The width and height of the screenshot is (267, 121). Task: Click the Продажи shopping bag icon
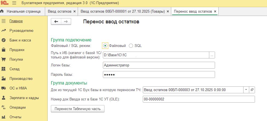[4, 50]
